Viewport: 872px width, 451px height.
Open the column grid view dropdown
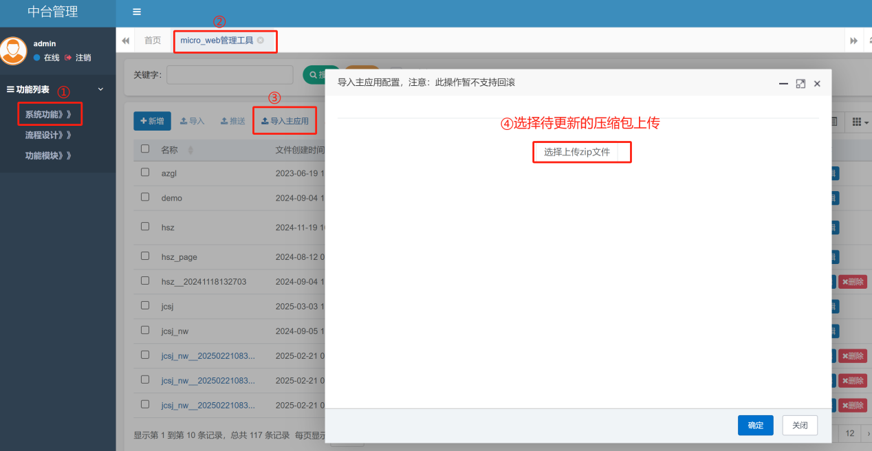tap(860, 122)
